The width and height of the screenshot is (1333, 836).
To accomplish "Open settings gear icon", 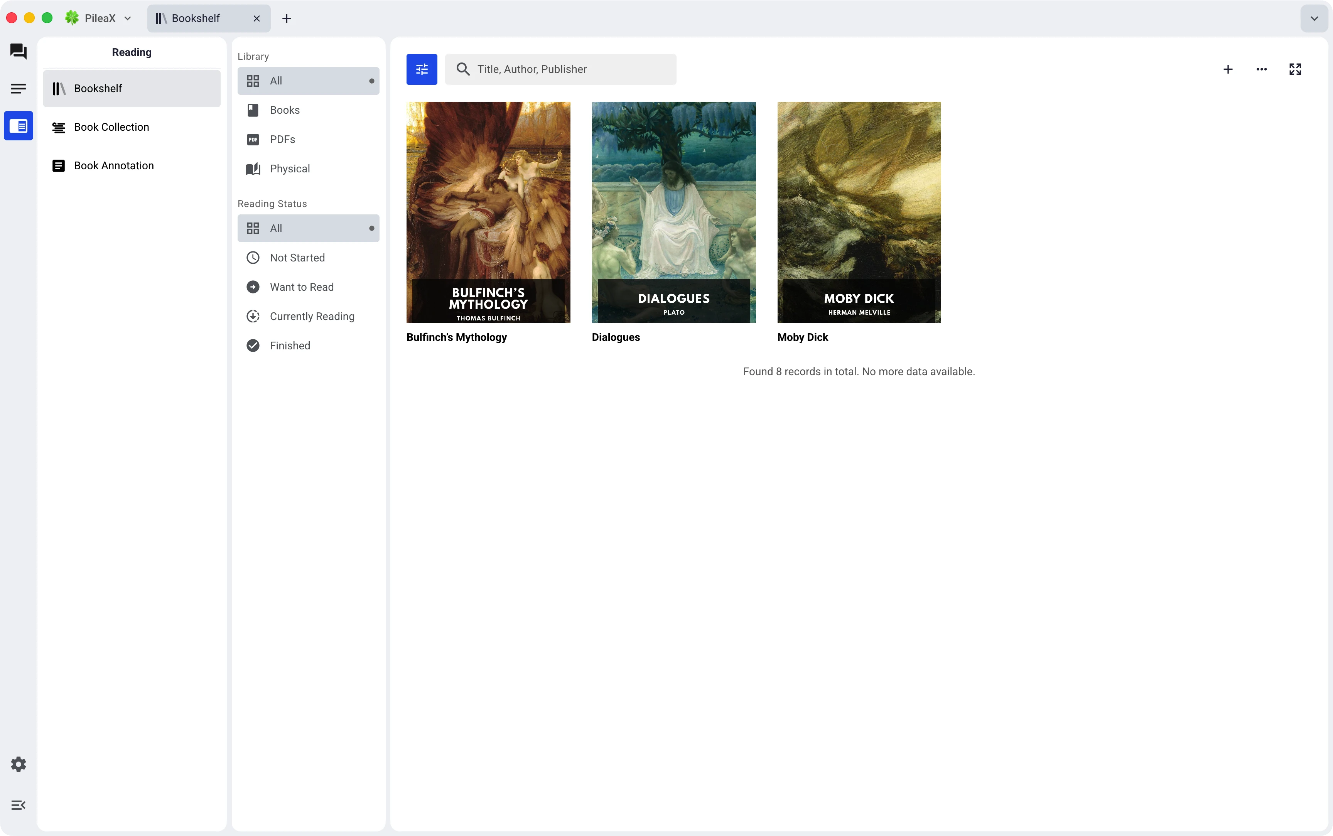I will (18, 764).
